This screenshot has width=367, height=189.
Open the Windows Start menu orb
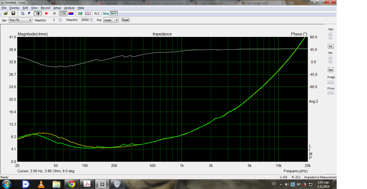click(x=6, y=184)
